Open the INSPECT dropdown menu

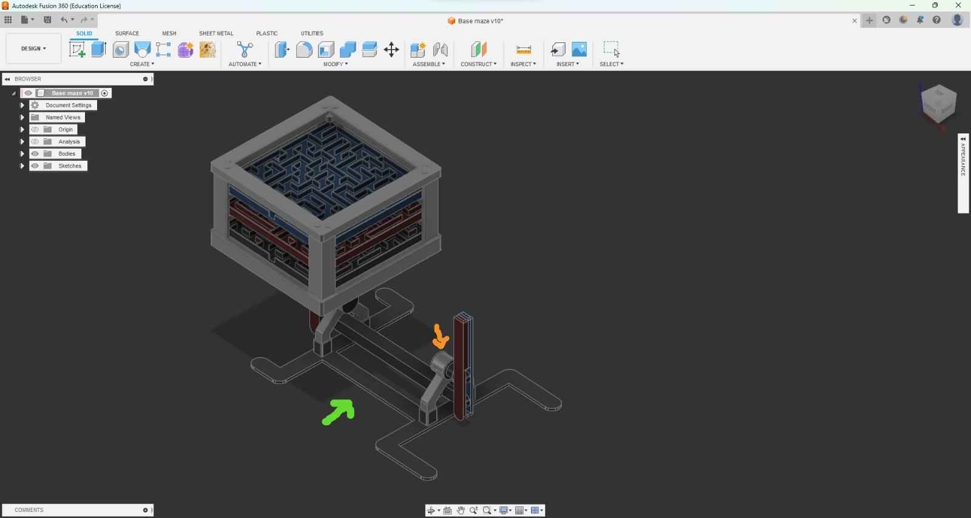(523, 64)
